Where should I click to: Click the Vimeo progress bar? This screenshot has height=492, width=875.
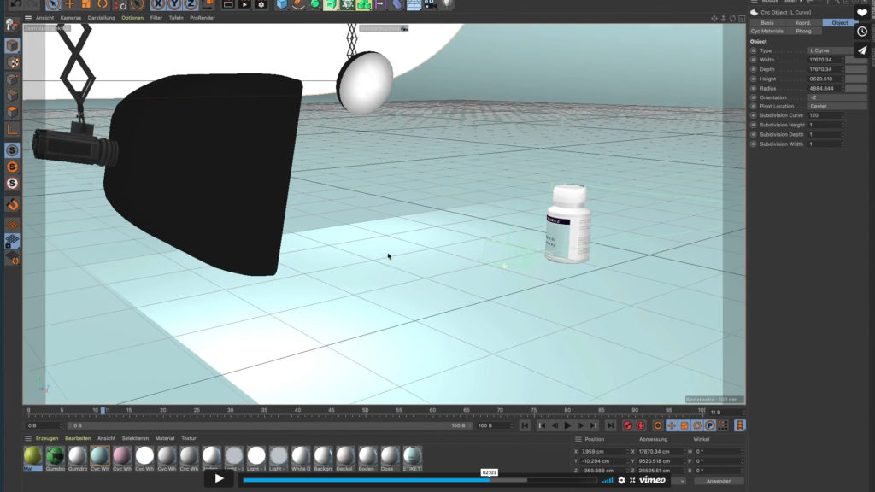tap(420, 480)
